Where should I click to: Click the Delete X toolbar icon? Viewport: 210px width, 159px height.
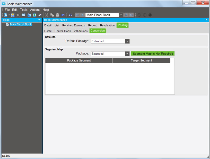pyautogui.click(x=18, y=15)
